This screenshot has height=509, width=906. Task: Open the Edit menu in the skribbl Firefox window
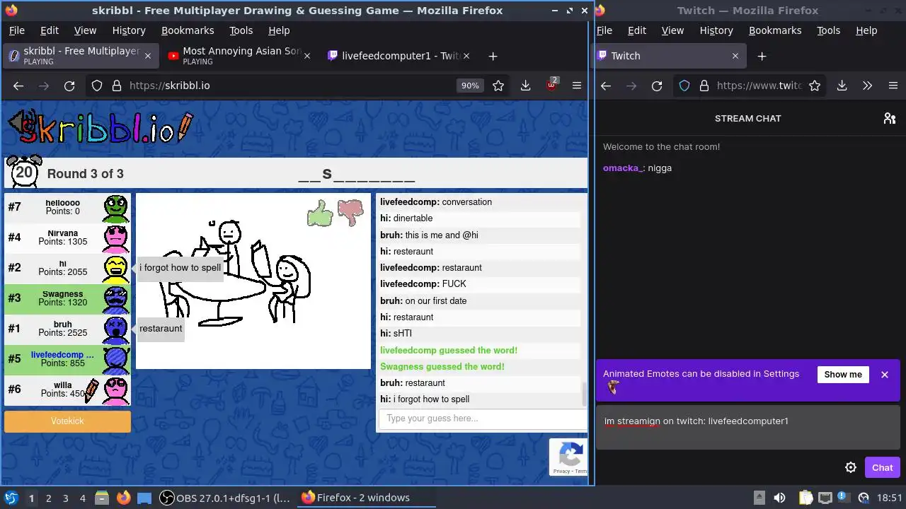50,30
